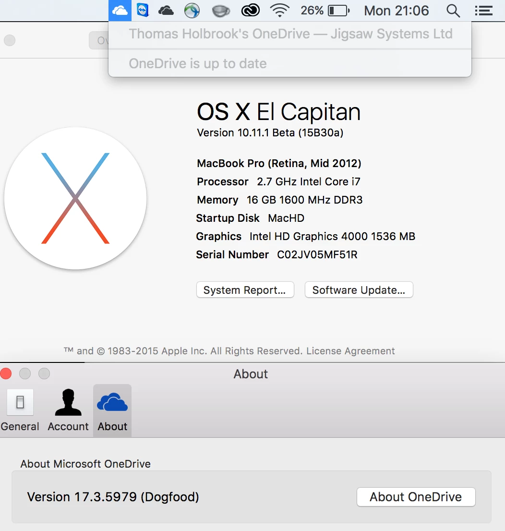Click Version 10.11.1 Beta (15B30a) text

tap(270, 133)
